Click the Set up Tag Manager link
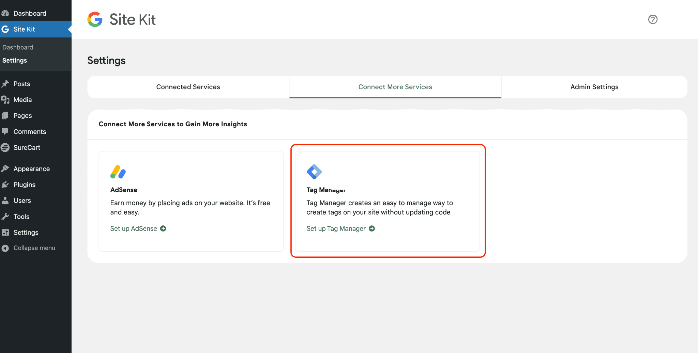This screenshot has height=353, width=698. (335, 228)
